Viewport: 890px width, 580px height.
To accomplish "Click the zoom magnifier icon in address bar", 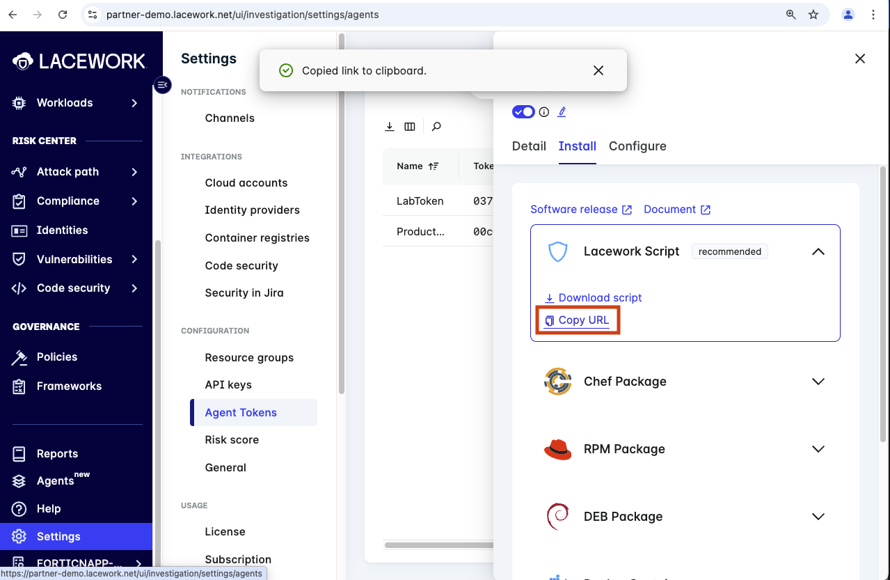I will [791, 14].
